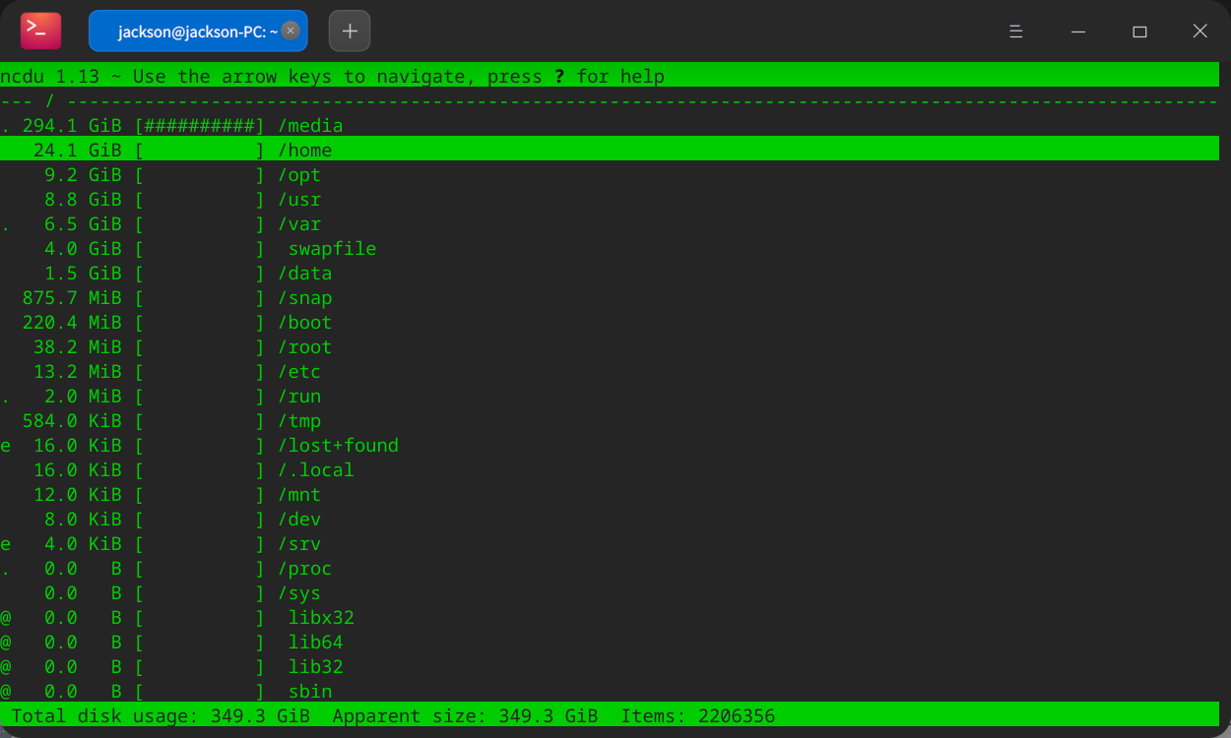Click the lib64 symlink entry

pos(316,643)
